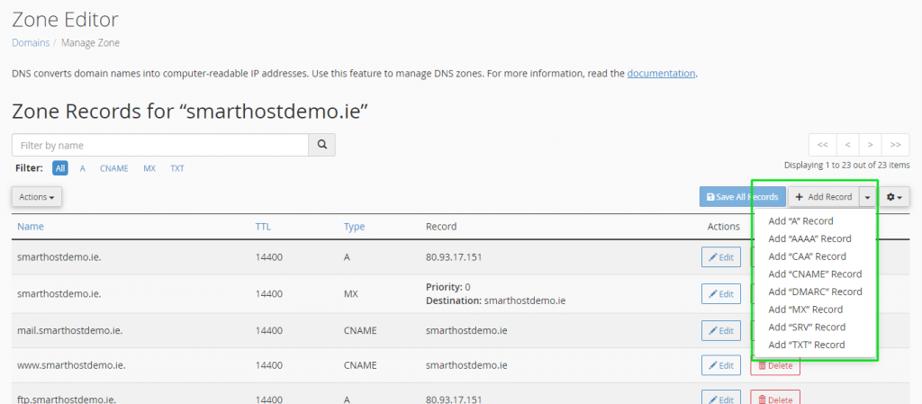Go to the next page of records

click(x=871, y=145)
